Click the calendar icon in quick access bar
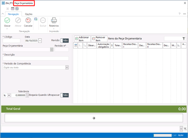Viewport: 188px width, 138px height. (x=13, y=9)
